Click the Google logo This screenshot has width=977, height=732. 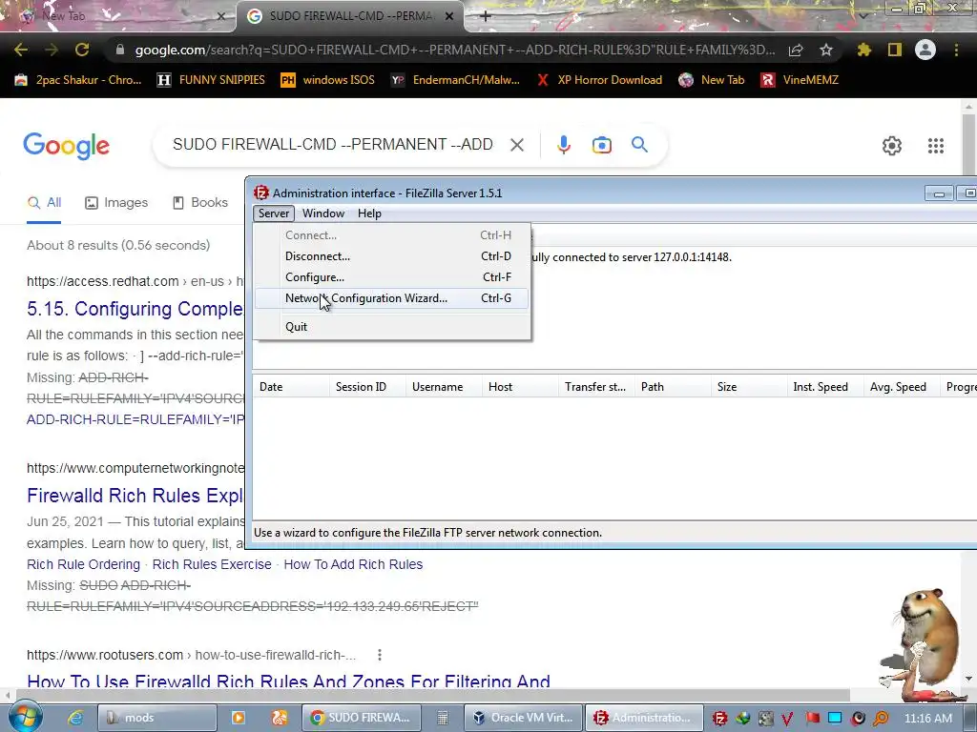(x=67, y=146)
